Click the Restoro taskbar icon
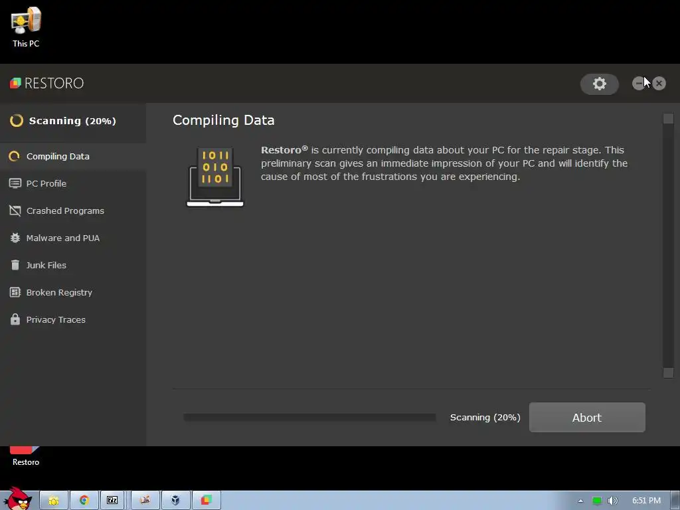Screen dimensions: 680x510 point(206,501)
